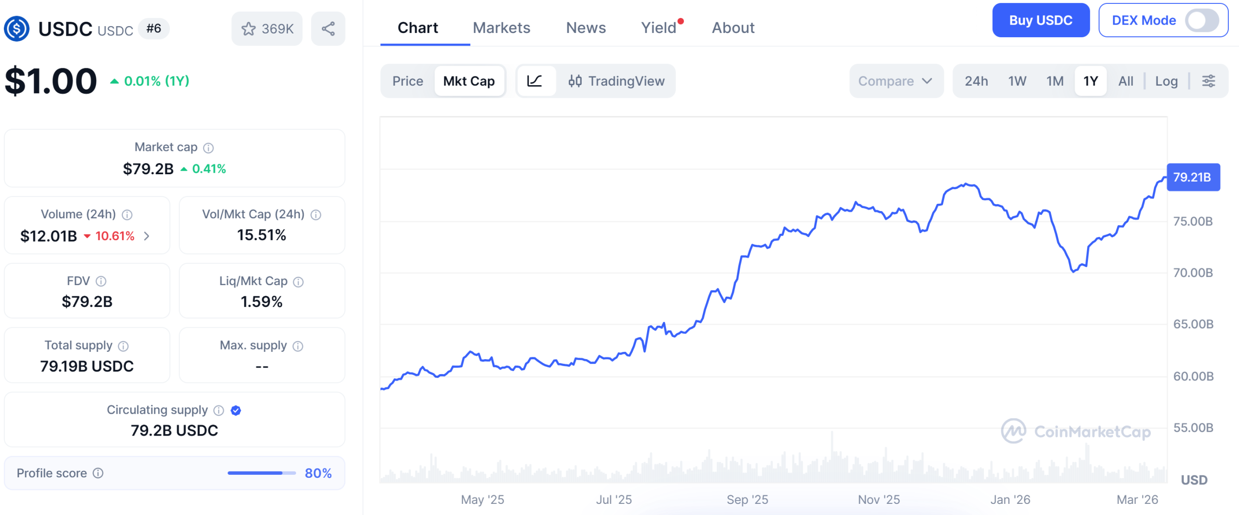Image resolution: width=1239 pixels, height=515 pixels.
Task: Click the Circulating supply verified badge
Action: [x=235, y=410]
